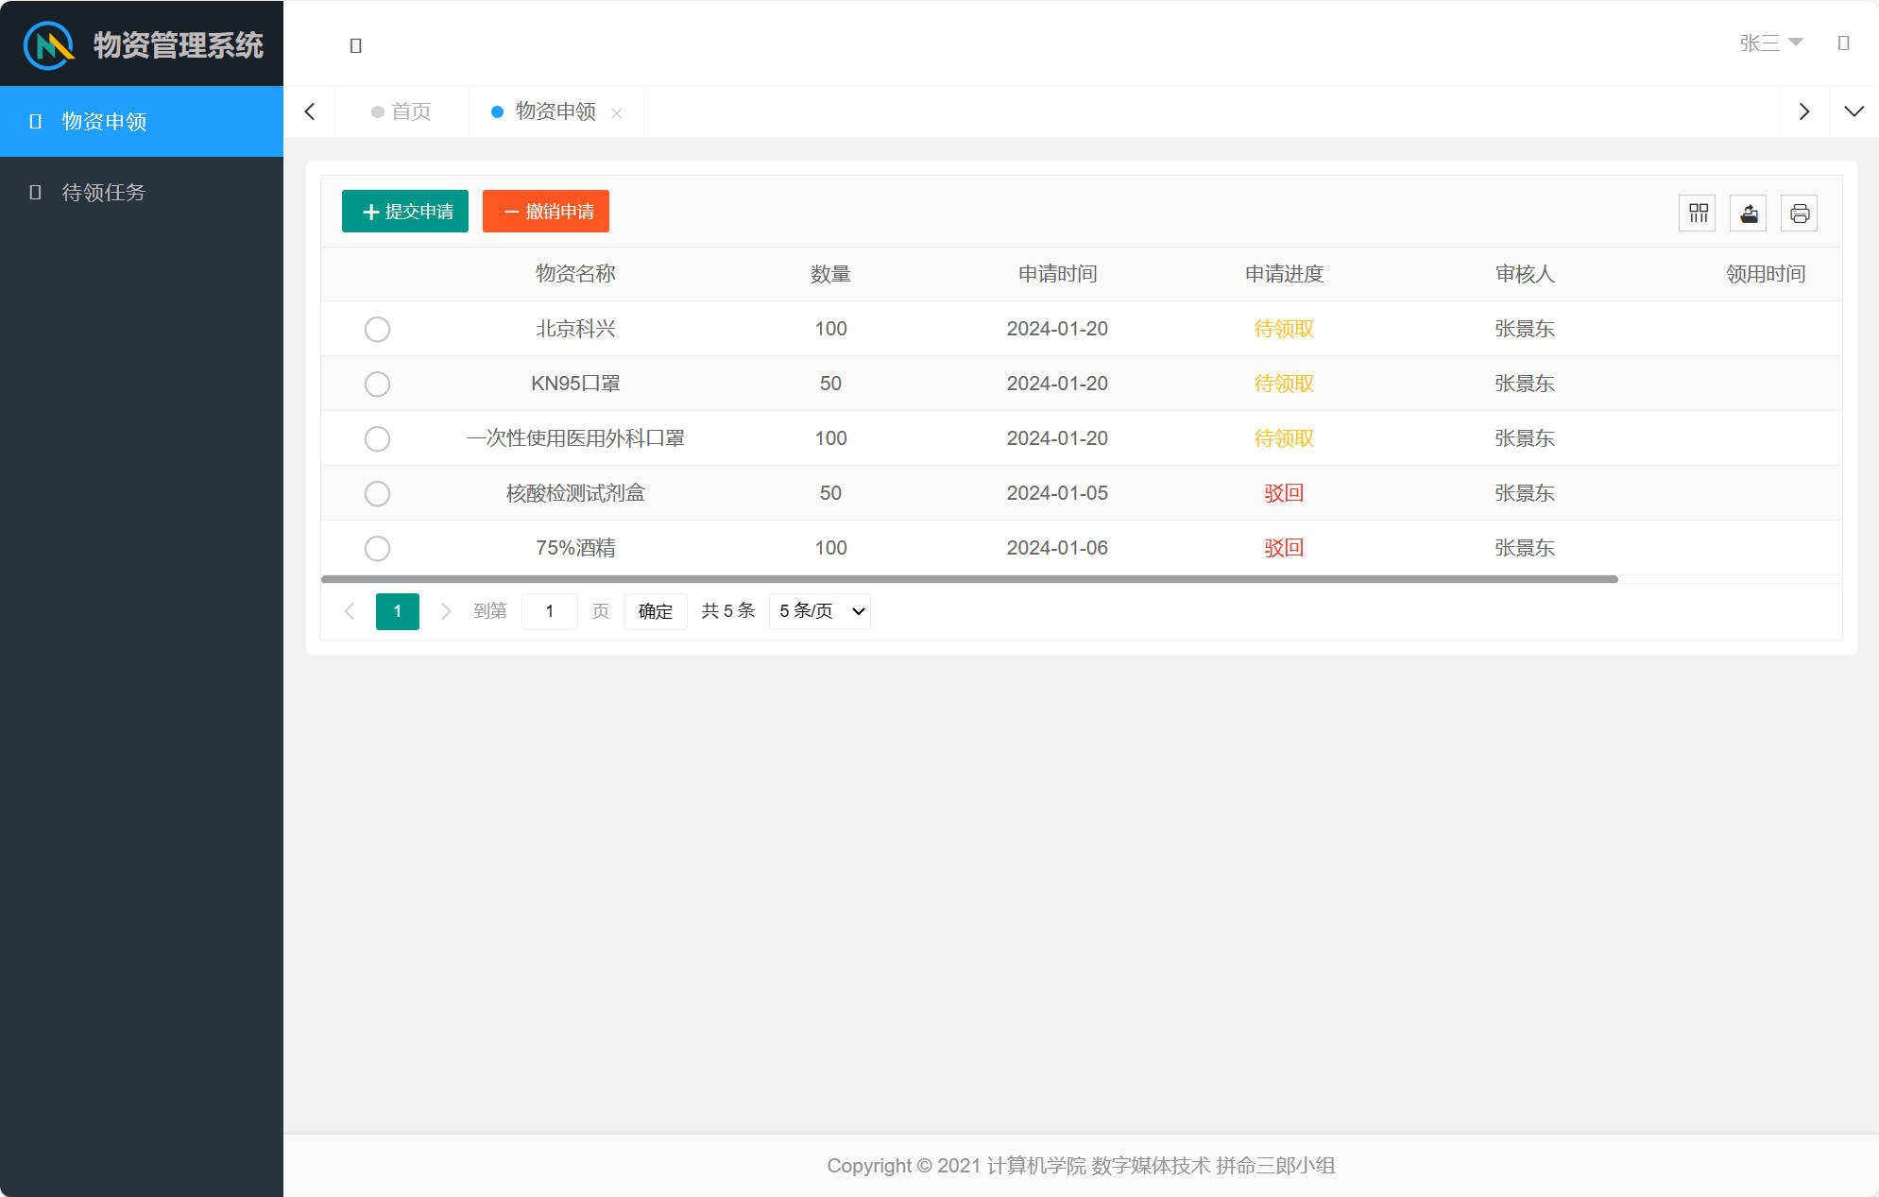Screen dimensions: 1879x1197
Task: Click the close icon on 物资申领 tab
Action: coord(618,112)
